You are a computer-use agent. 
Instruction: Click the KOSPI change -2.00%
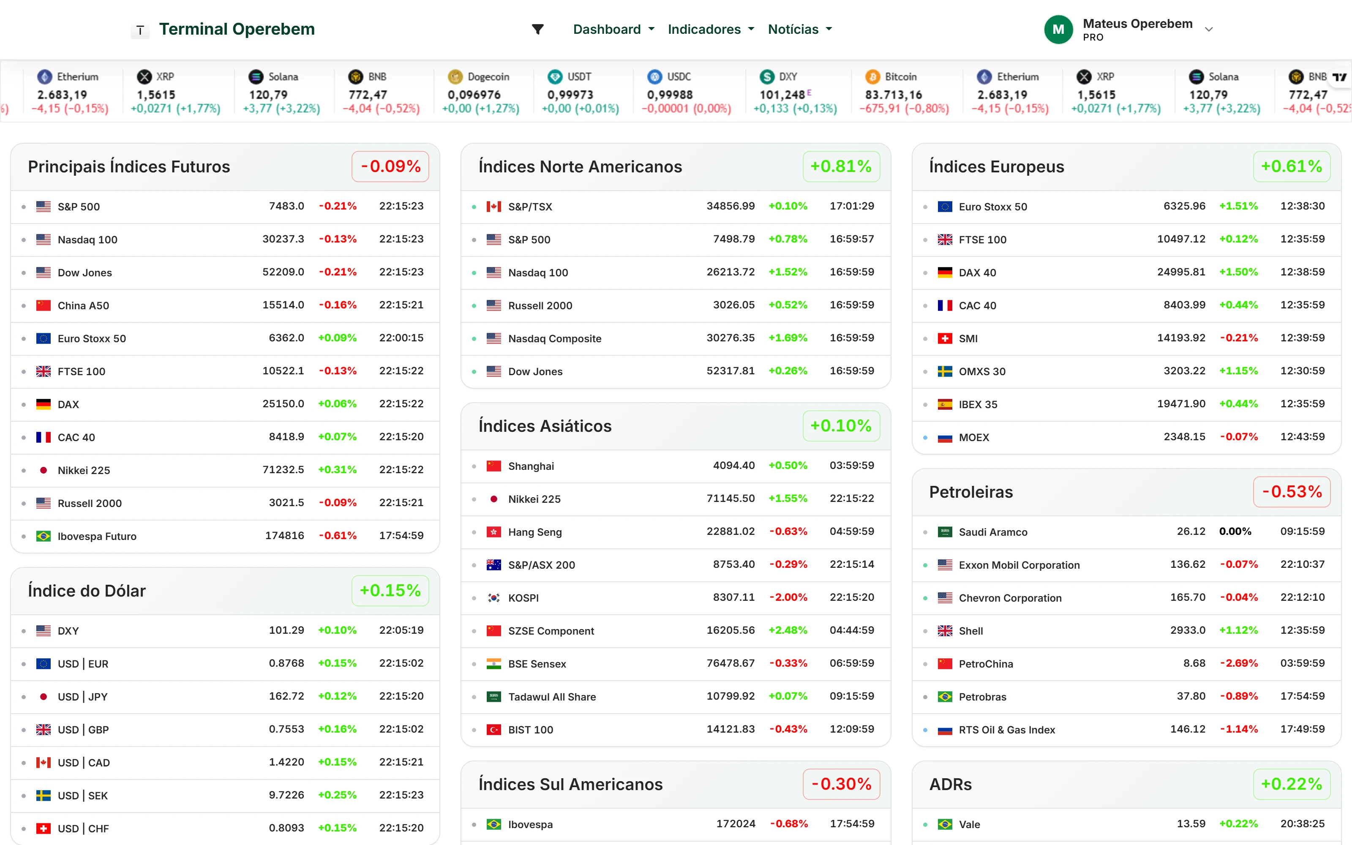[788, 597]
